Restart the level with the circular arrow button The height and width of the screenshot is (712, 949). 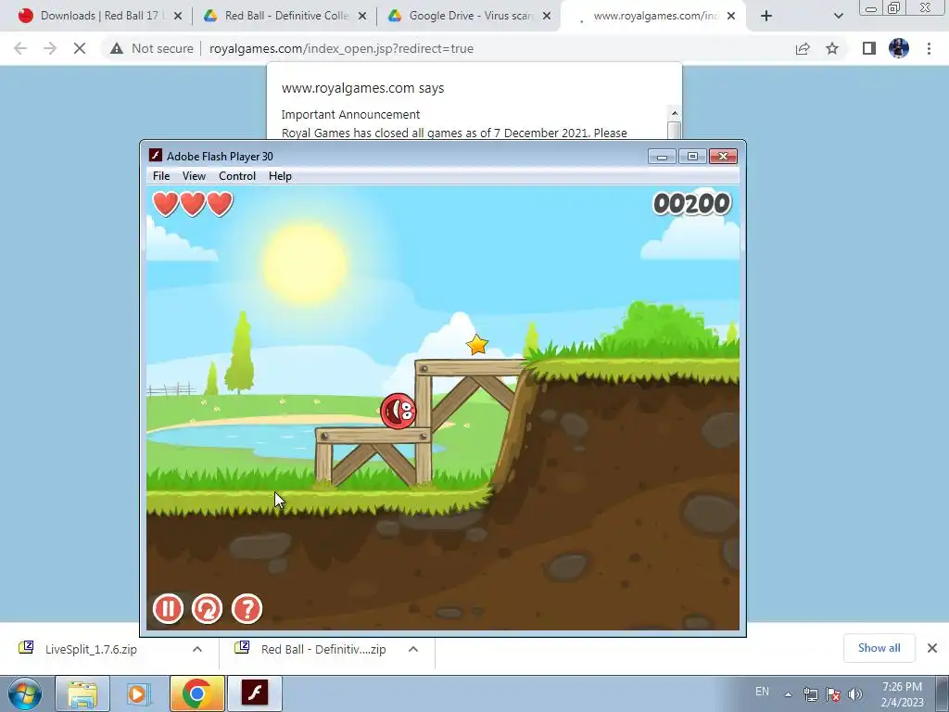[x=207, y=608]
